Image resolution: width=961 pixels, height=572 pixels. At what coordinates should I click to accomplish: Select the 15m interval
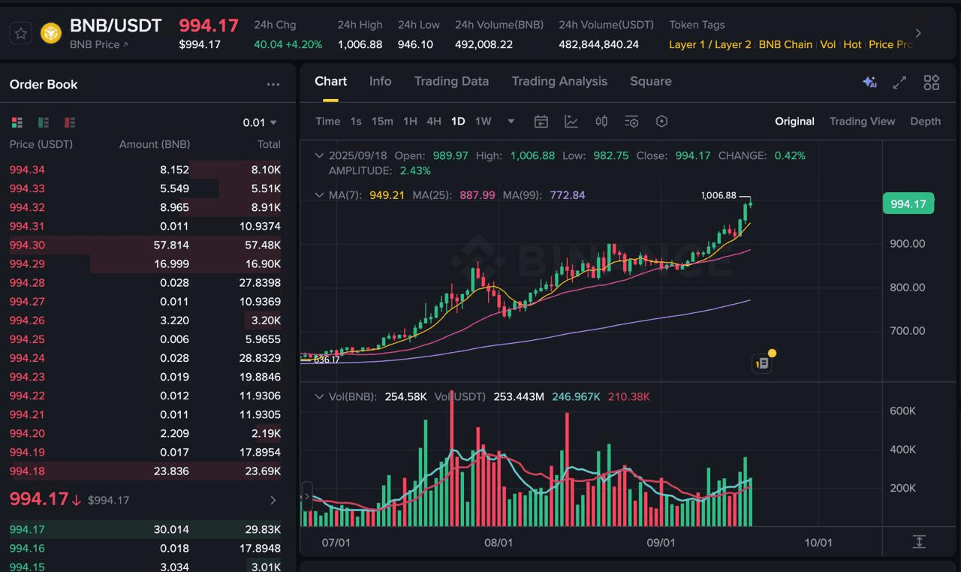pyautogui.click(x=382, y=122)
